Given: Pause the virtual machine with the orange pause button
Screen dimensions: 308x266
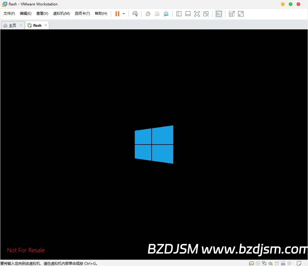Looking at the screenshot, I should coord(117,14).
